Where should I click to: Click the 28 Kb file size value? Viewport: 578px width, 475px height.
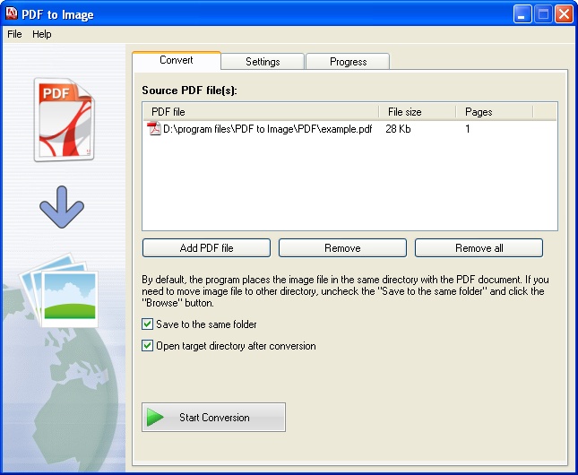click(398, 129)
